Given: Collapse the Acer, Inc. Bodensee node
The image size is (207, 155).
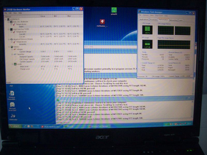Looking at the screenshot, I should click(x=8, y=22).
